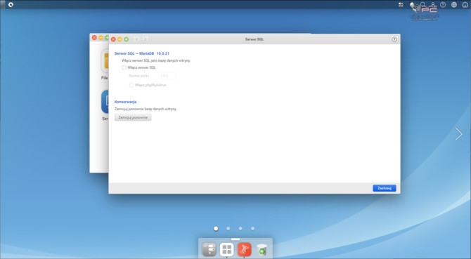
Task: Select the fourth desktop page dot
Action: click(252, 228)
